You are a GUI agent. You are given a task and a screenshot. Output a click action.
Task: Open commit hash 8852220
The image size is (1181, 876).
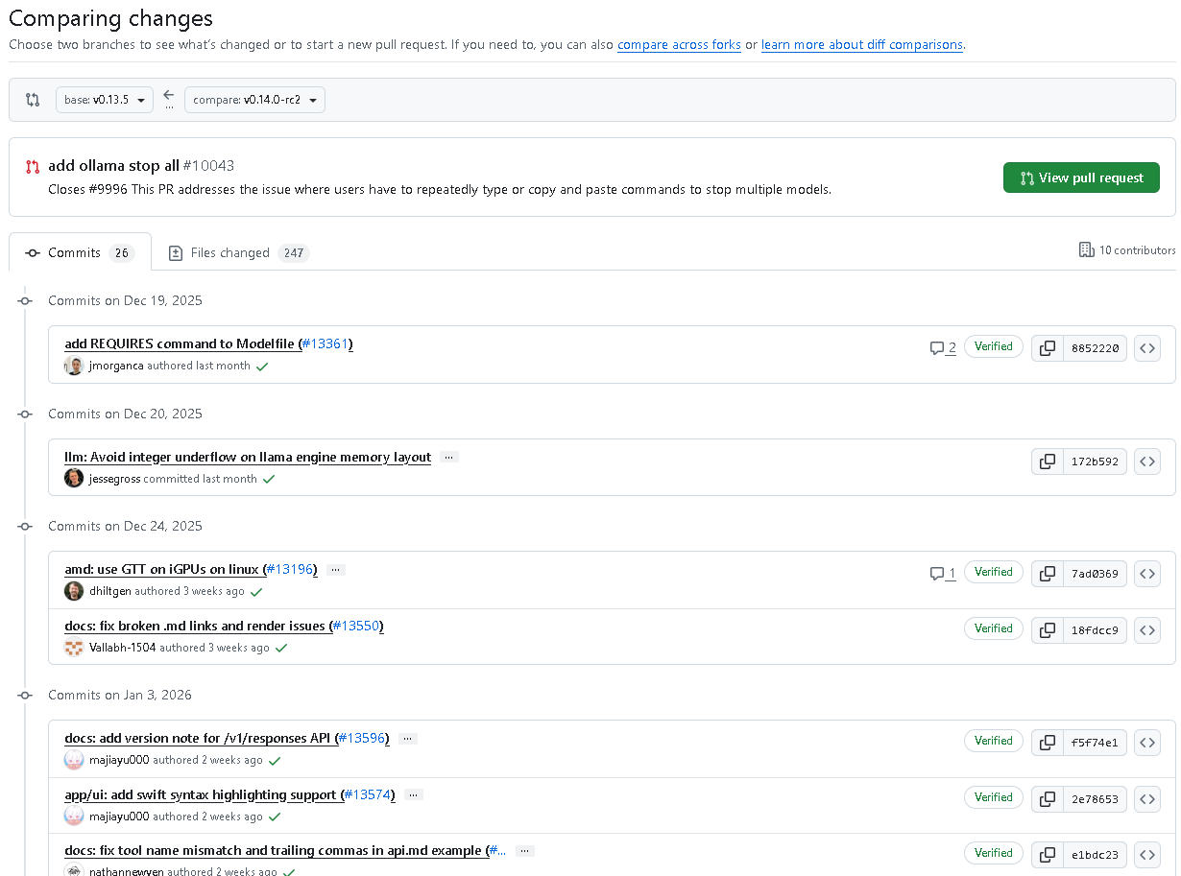click(x=1096, y=348)
